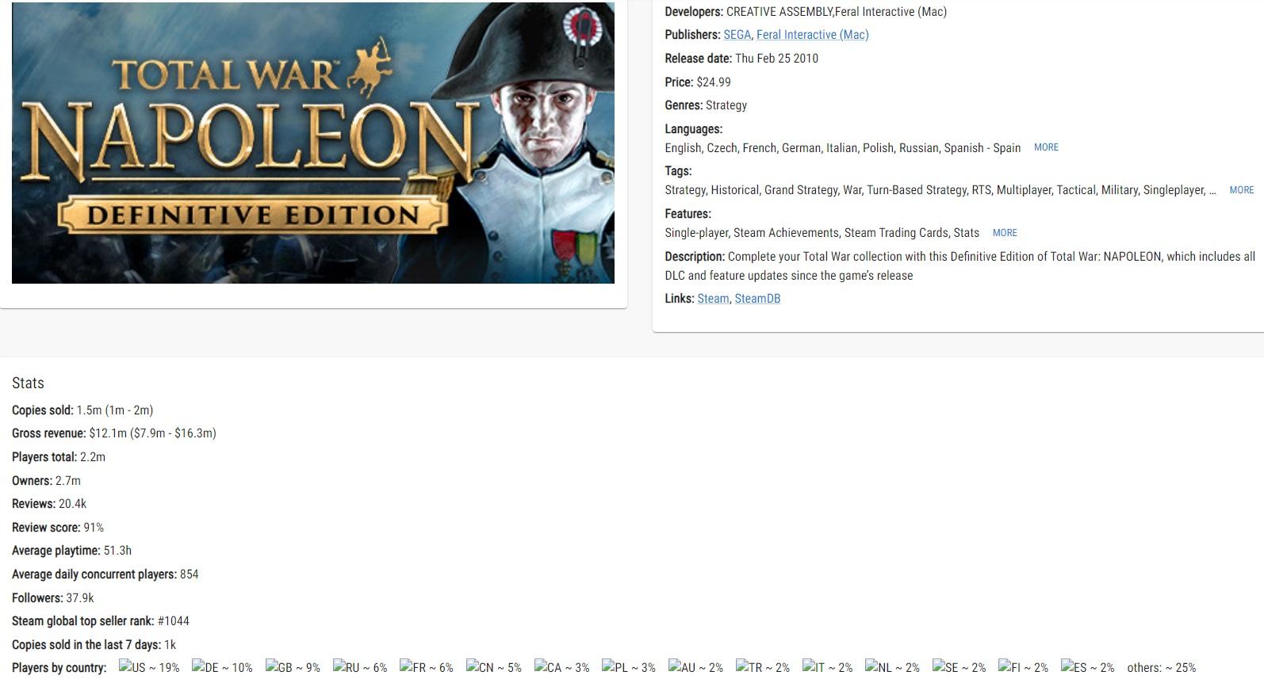The width and height of the screenshot is (1264, 683).
Task: Click the tags list starting 'Strategy, Historical'
Action: pyautogui.click(x=940, y=190)
